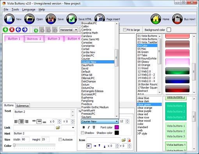
Task: Click the Color slider handle
Action: click(x=14, y=145)
